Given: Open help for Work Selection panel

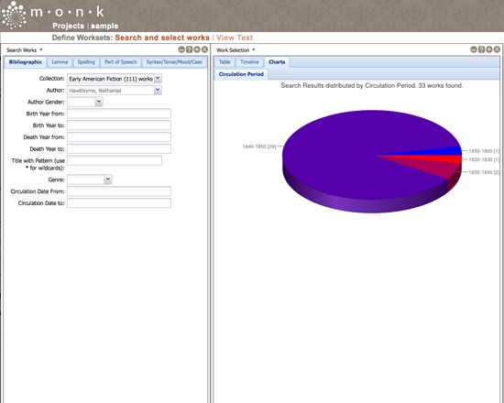Looking at the screenshot, I should (x=481, y=49).
